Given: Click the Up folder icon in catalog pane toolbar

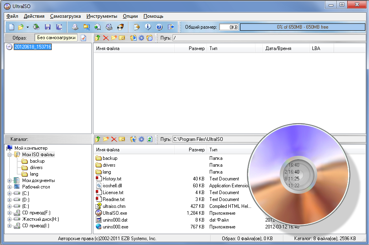Looking at the screenshot, I should click(97, 139).
